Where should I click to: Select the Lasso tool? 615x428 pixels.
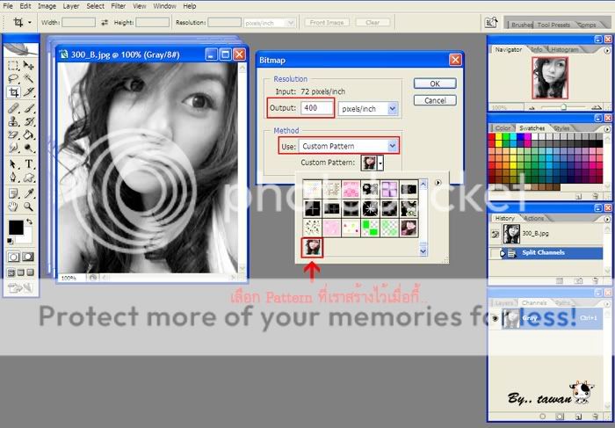coord(13,78)
